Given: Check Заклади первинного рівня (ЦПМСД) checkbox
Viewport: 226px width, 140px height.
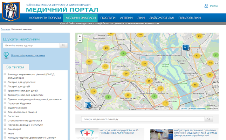Looking at the screenshot, I should (x=5, y=74).
